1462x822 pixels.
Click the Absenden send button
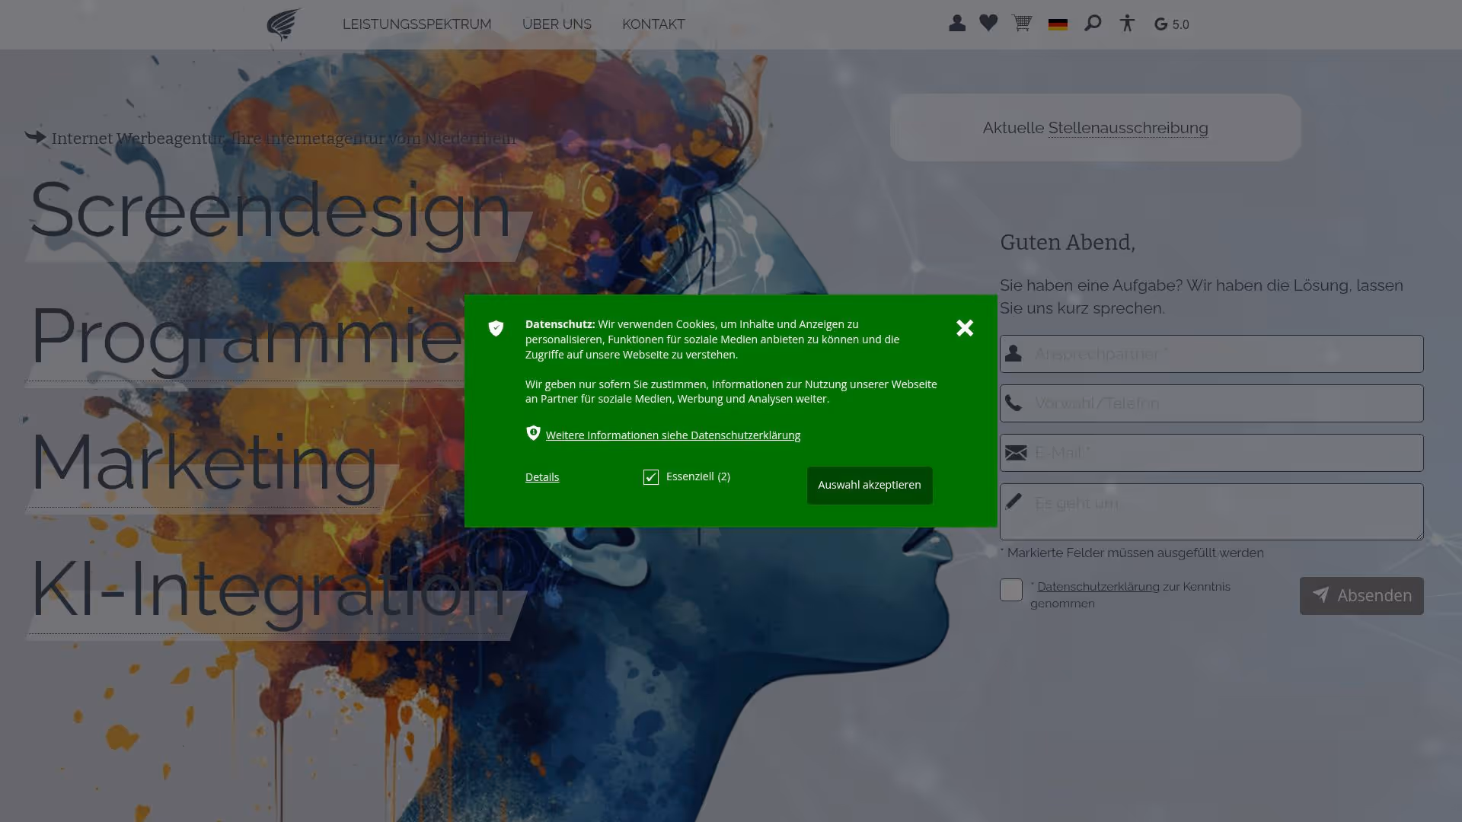pos(1361,596)
